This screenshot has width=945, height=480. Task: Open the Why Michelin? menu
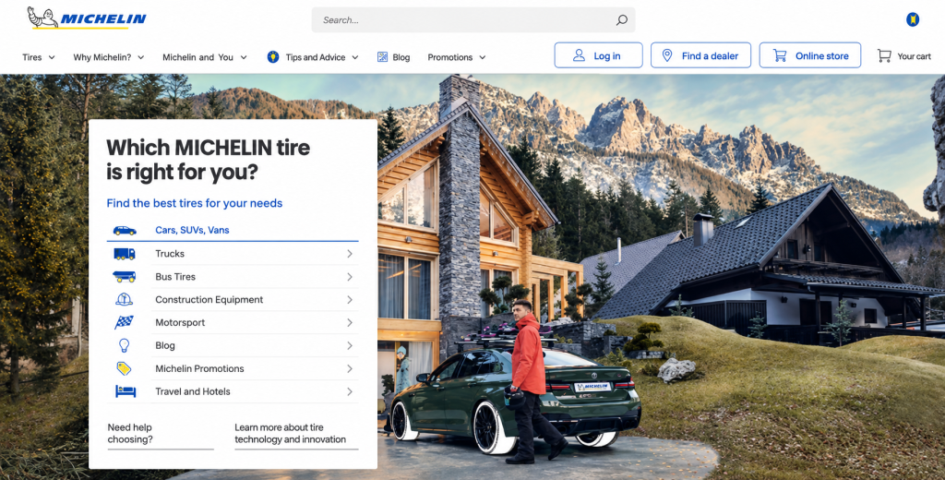[x=109, y=57]
